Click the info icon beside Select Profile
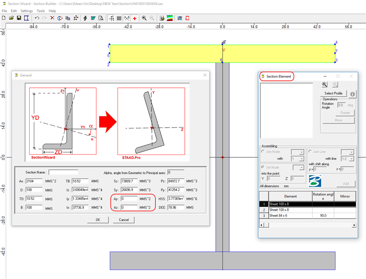366x279 pixels. point(353,94)
